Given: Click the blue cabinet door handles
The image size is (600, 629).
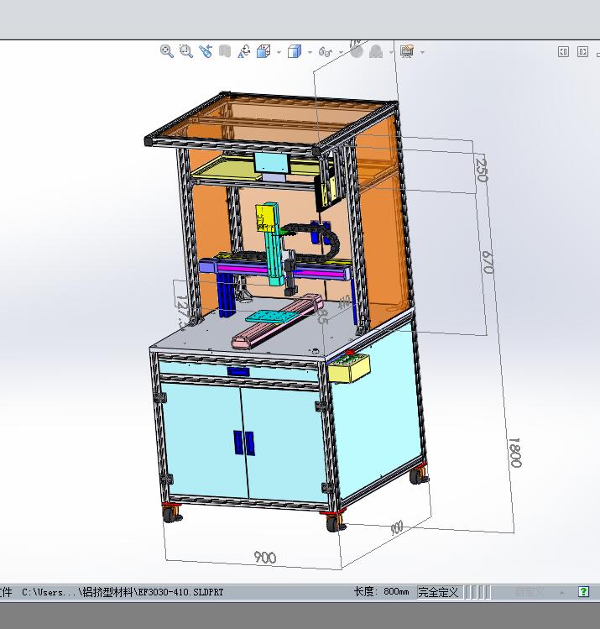Looking at the screenshot, I should (244, 443).
